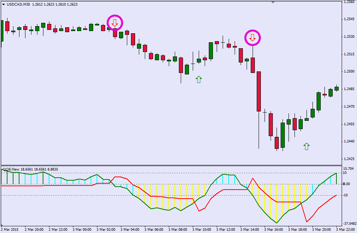
Task: Click the 3 Mar 08:00 time label
Action: pyautogui.click(x=178, y=229)
